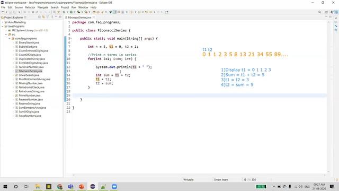Open the Navigate menu
This screenshot has width=339, height=191.
(43, 7)
